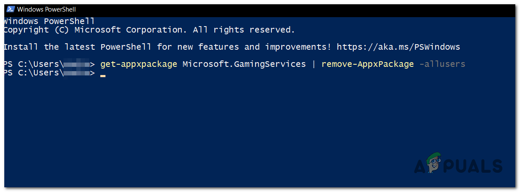Click the PowerShell icon in title bar
520x192 pixels.
click(9, 9)
